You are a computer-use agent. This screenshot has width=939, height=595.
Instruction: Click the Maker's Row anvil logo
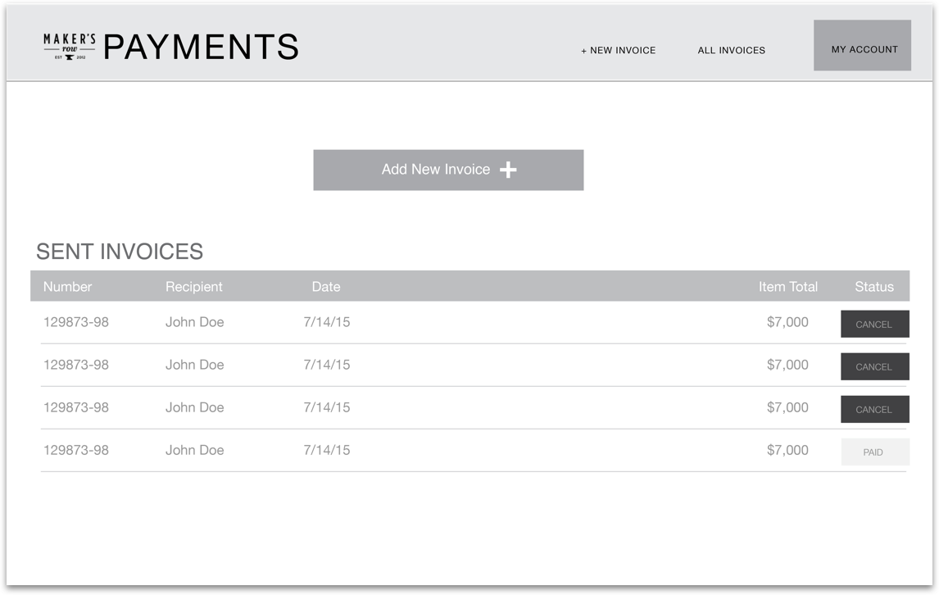click(70, 48)
